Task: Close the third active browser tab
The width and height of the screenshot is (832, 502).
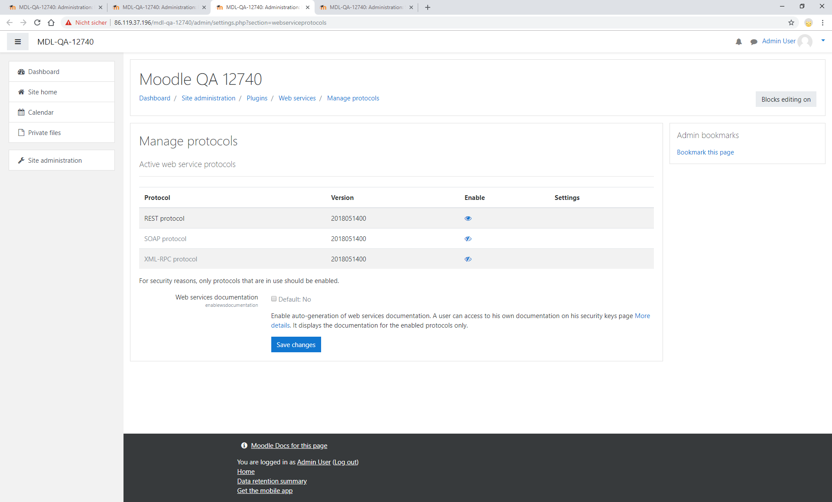Action: tap(308, 7)
